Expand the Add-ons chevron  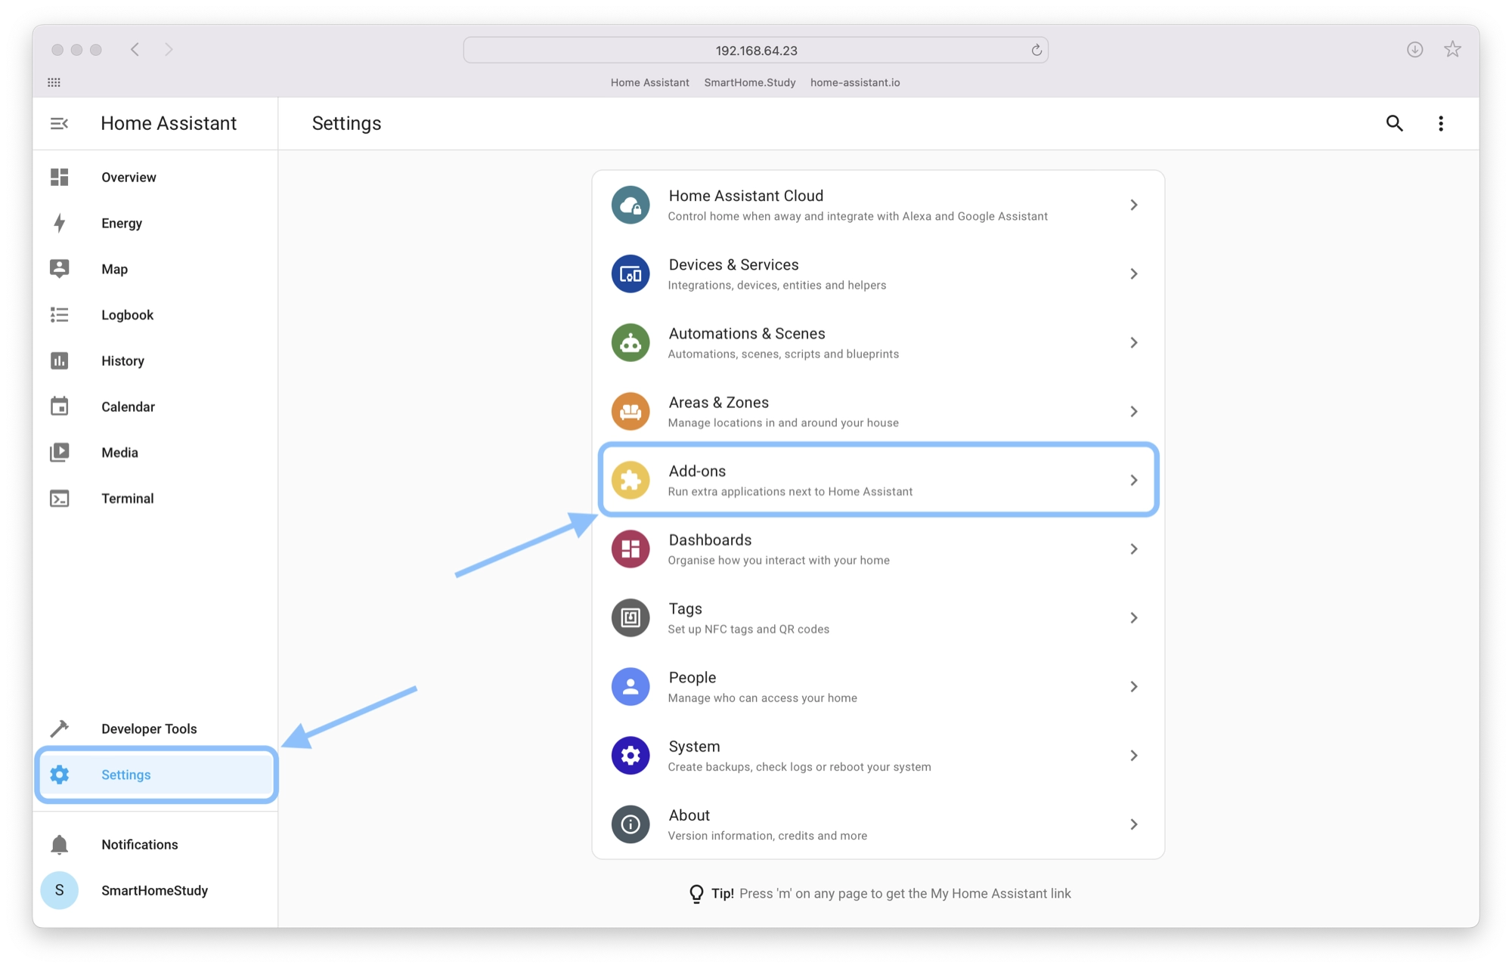click(x=1134, y=481)
